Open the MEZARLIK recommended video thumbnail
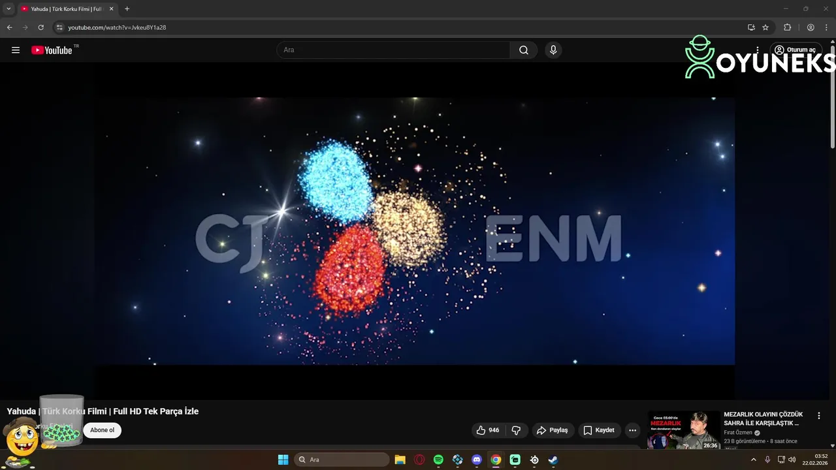836x470 pixels. (684, 430)
